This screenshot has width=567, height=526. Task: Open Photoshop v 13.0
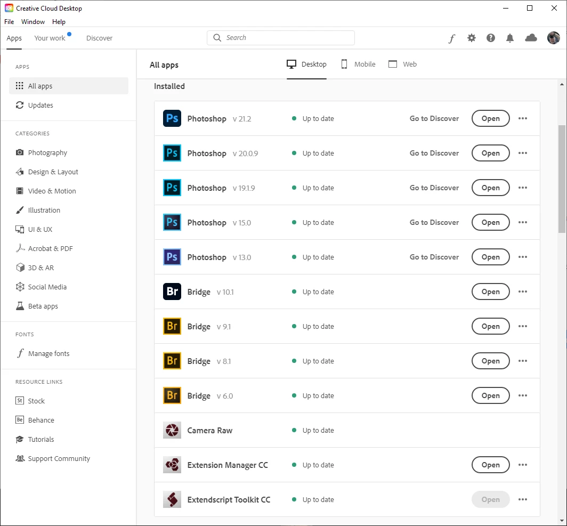click(490, 257)
